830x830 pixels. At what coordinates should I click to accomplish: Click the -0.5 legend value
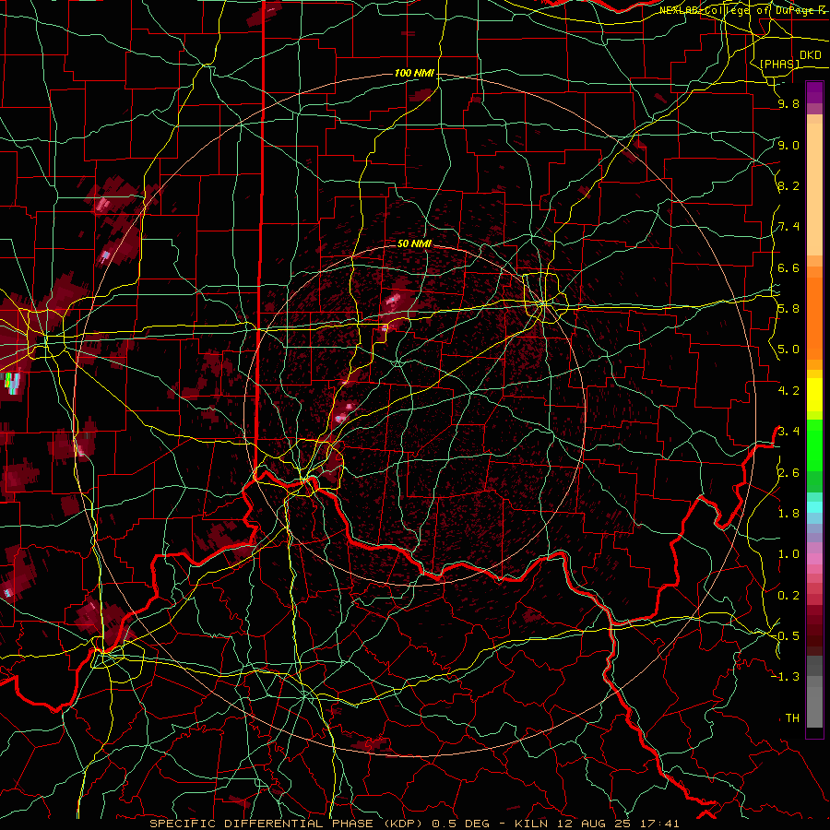[x=786, y=635]
